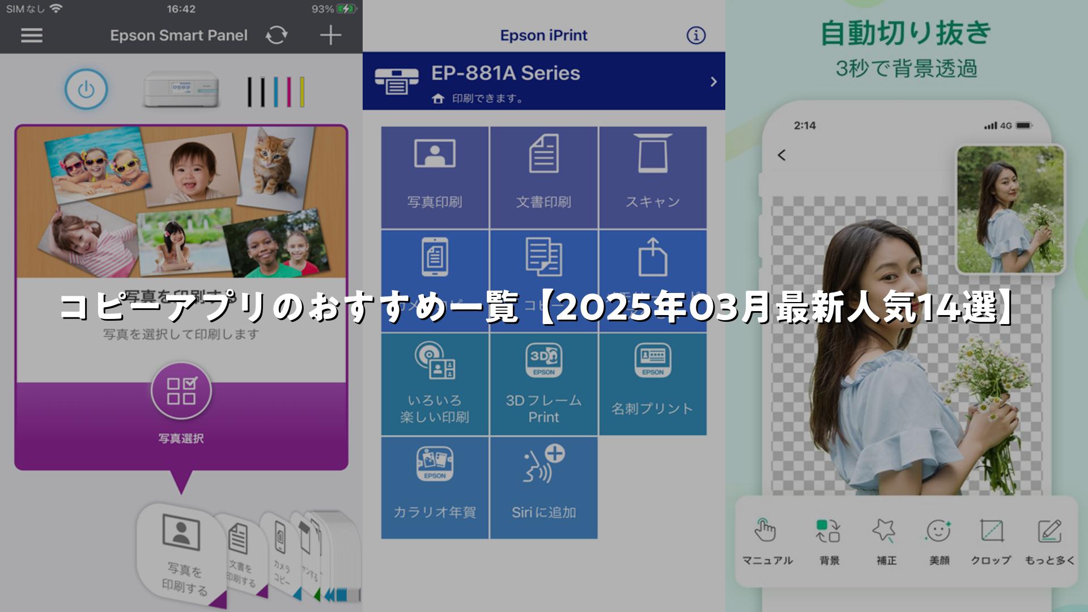This screenshot has height=612, width=1088.
Task: Tap the original photo thumbnail of the woman
Action: tap(1010, 210)
